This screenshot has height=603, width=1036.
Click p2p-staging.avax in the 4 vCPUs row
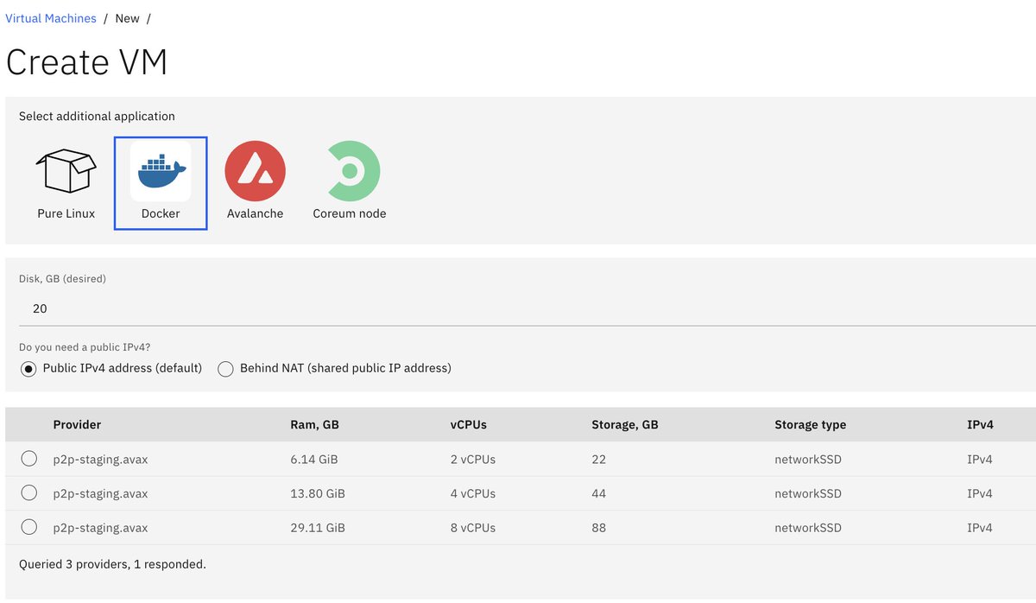[100, 494]
